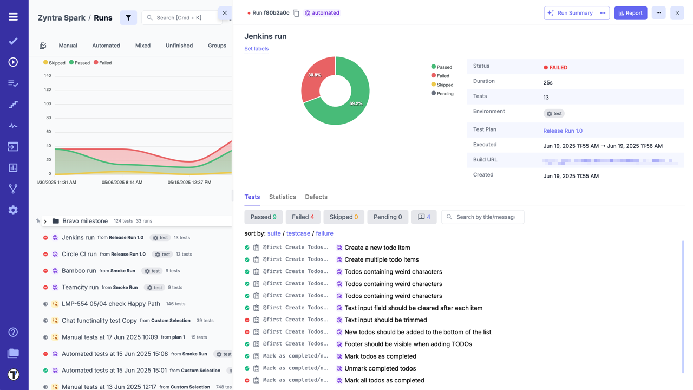This screenshot has width=693, height=390.
Task: Open the help question mark icon
Action: pos(13,332)
